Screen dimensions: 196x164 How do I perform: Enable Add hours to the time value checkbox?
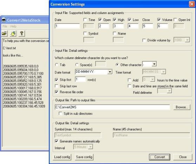point(129,80)
